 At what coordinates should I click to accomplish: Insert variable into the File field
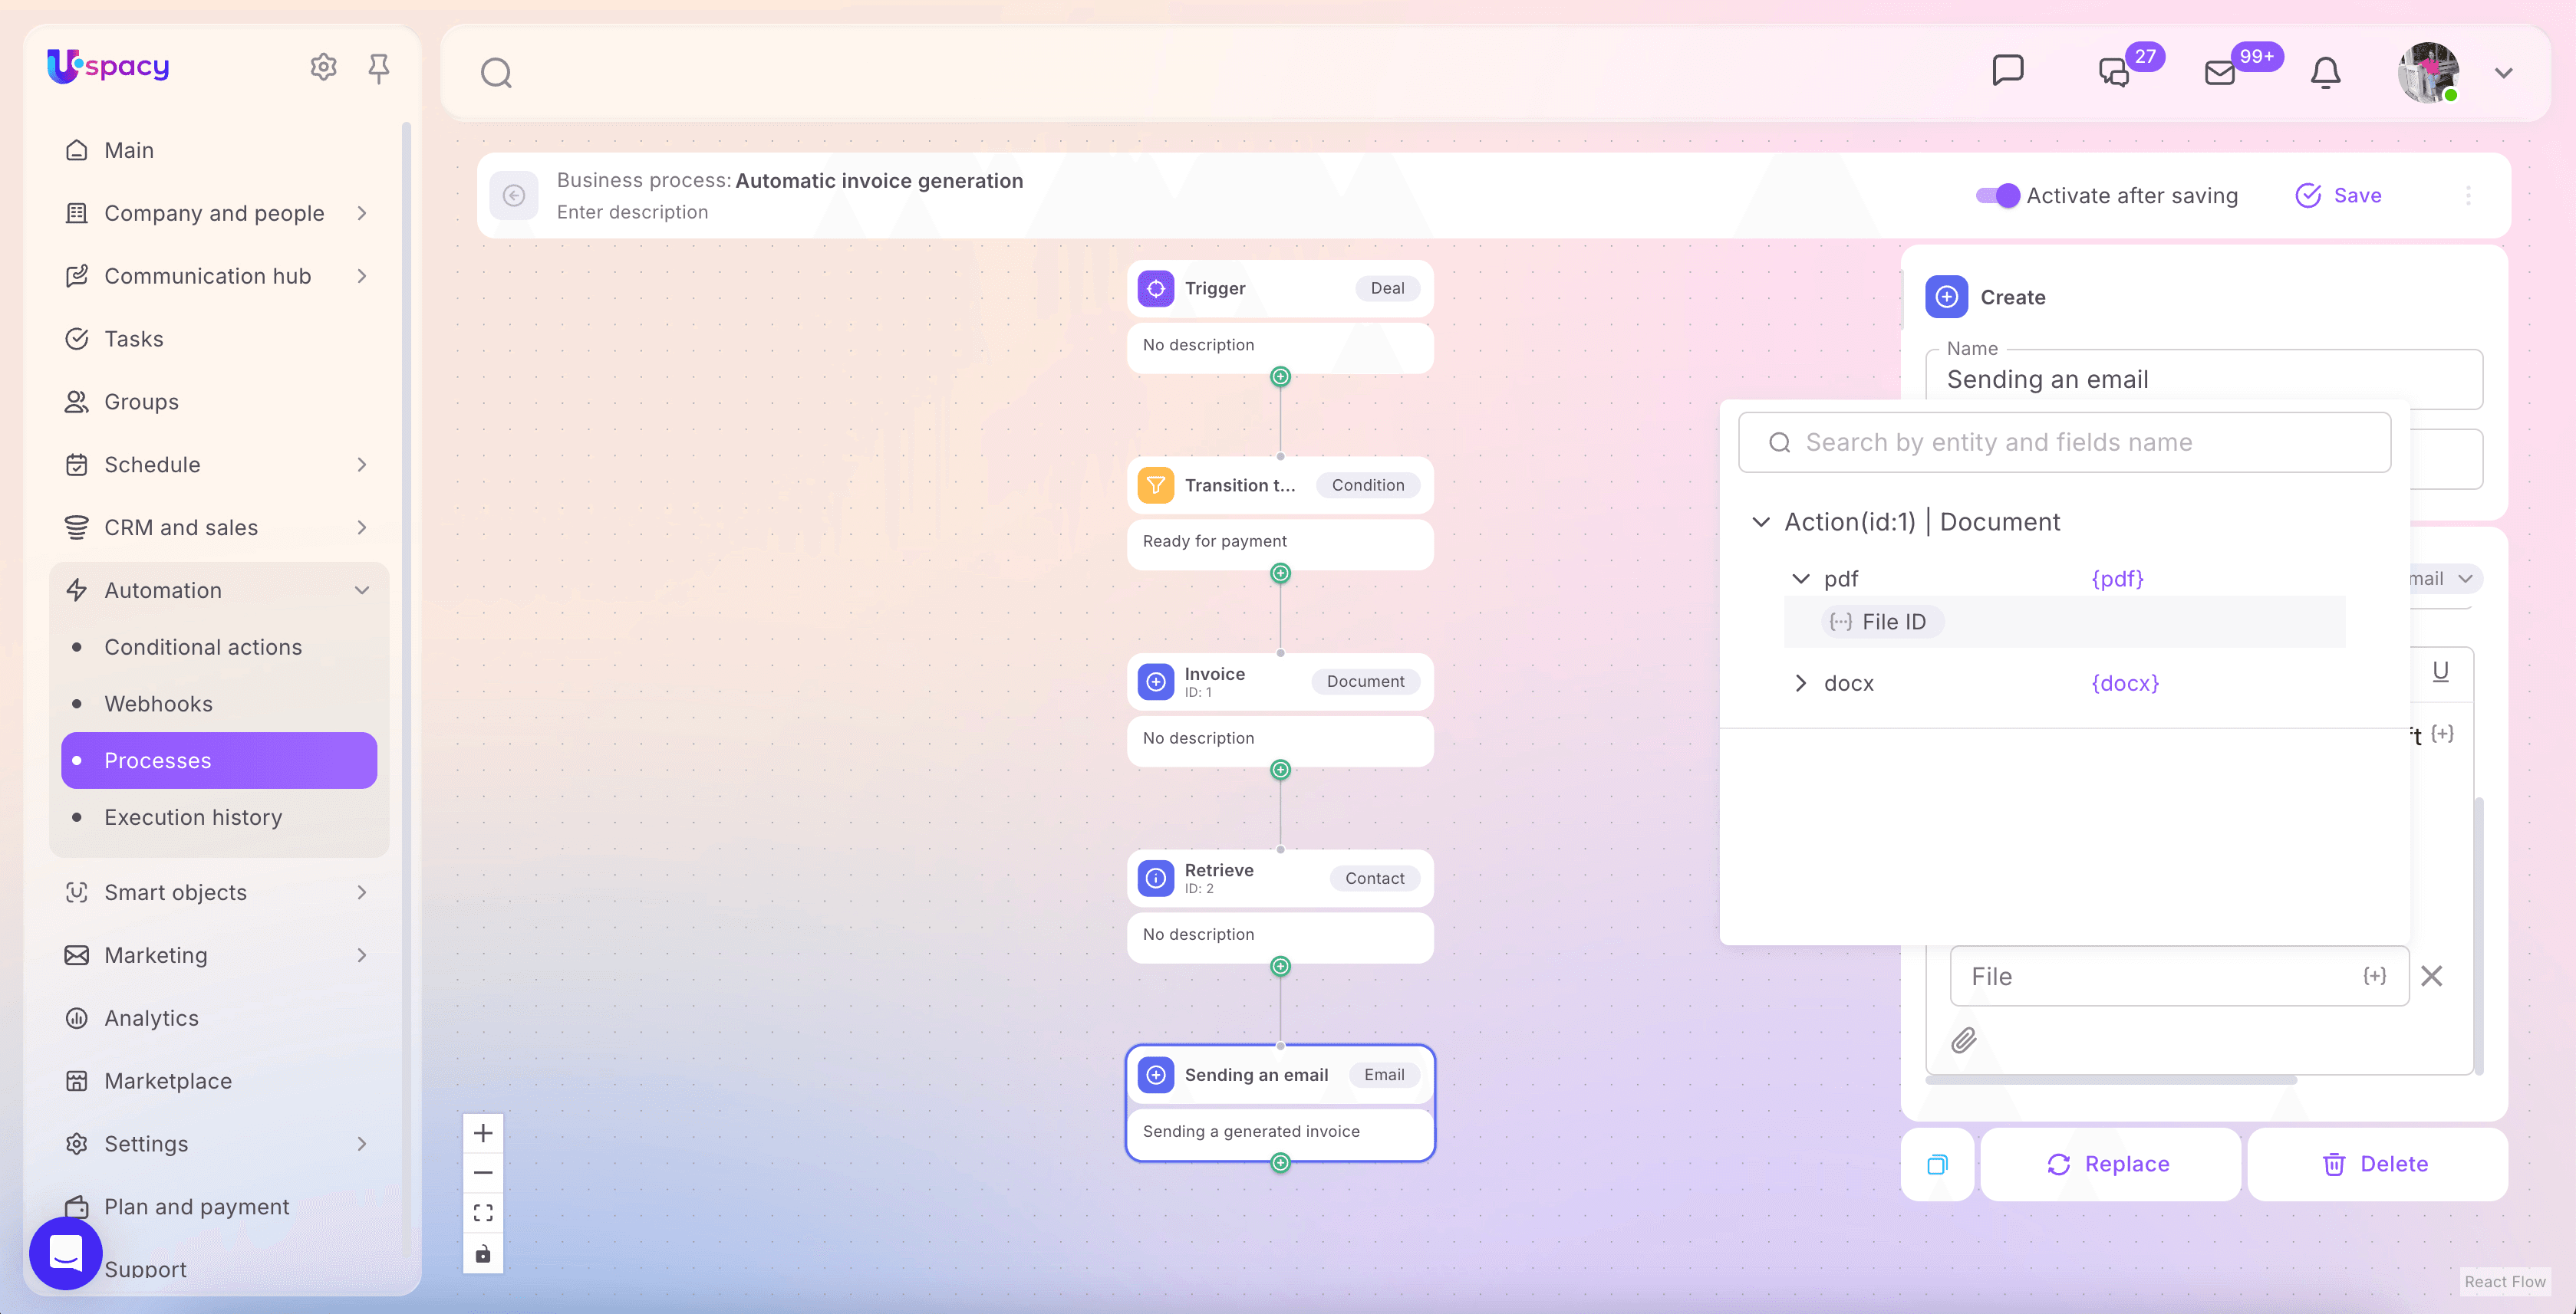click(x=2374, y=975)
